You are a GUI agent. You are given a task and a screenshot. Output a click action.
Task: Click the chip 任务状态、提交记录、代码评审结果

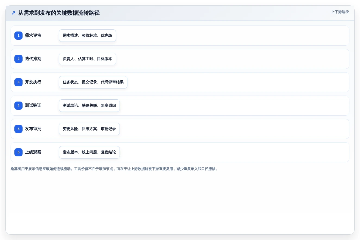(93, 82)
